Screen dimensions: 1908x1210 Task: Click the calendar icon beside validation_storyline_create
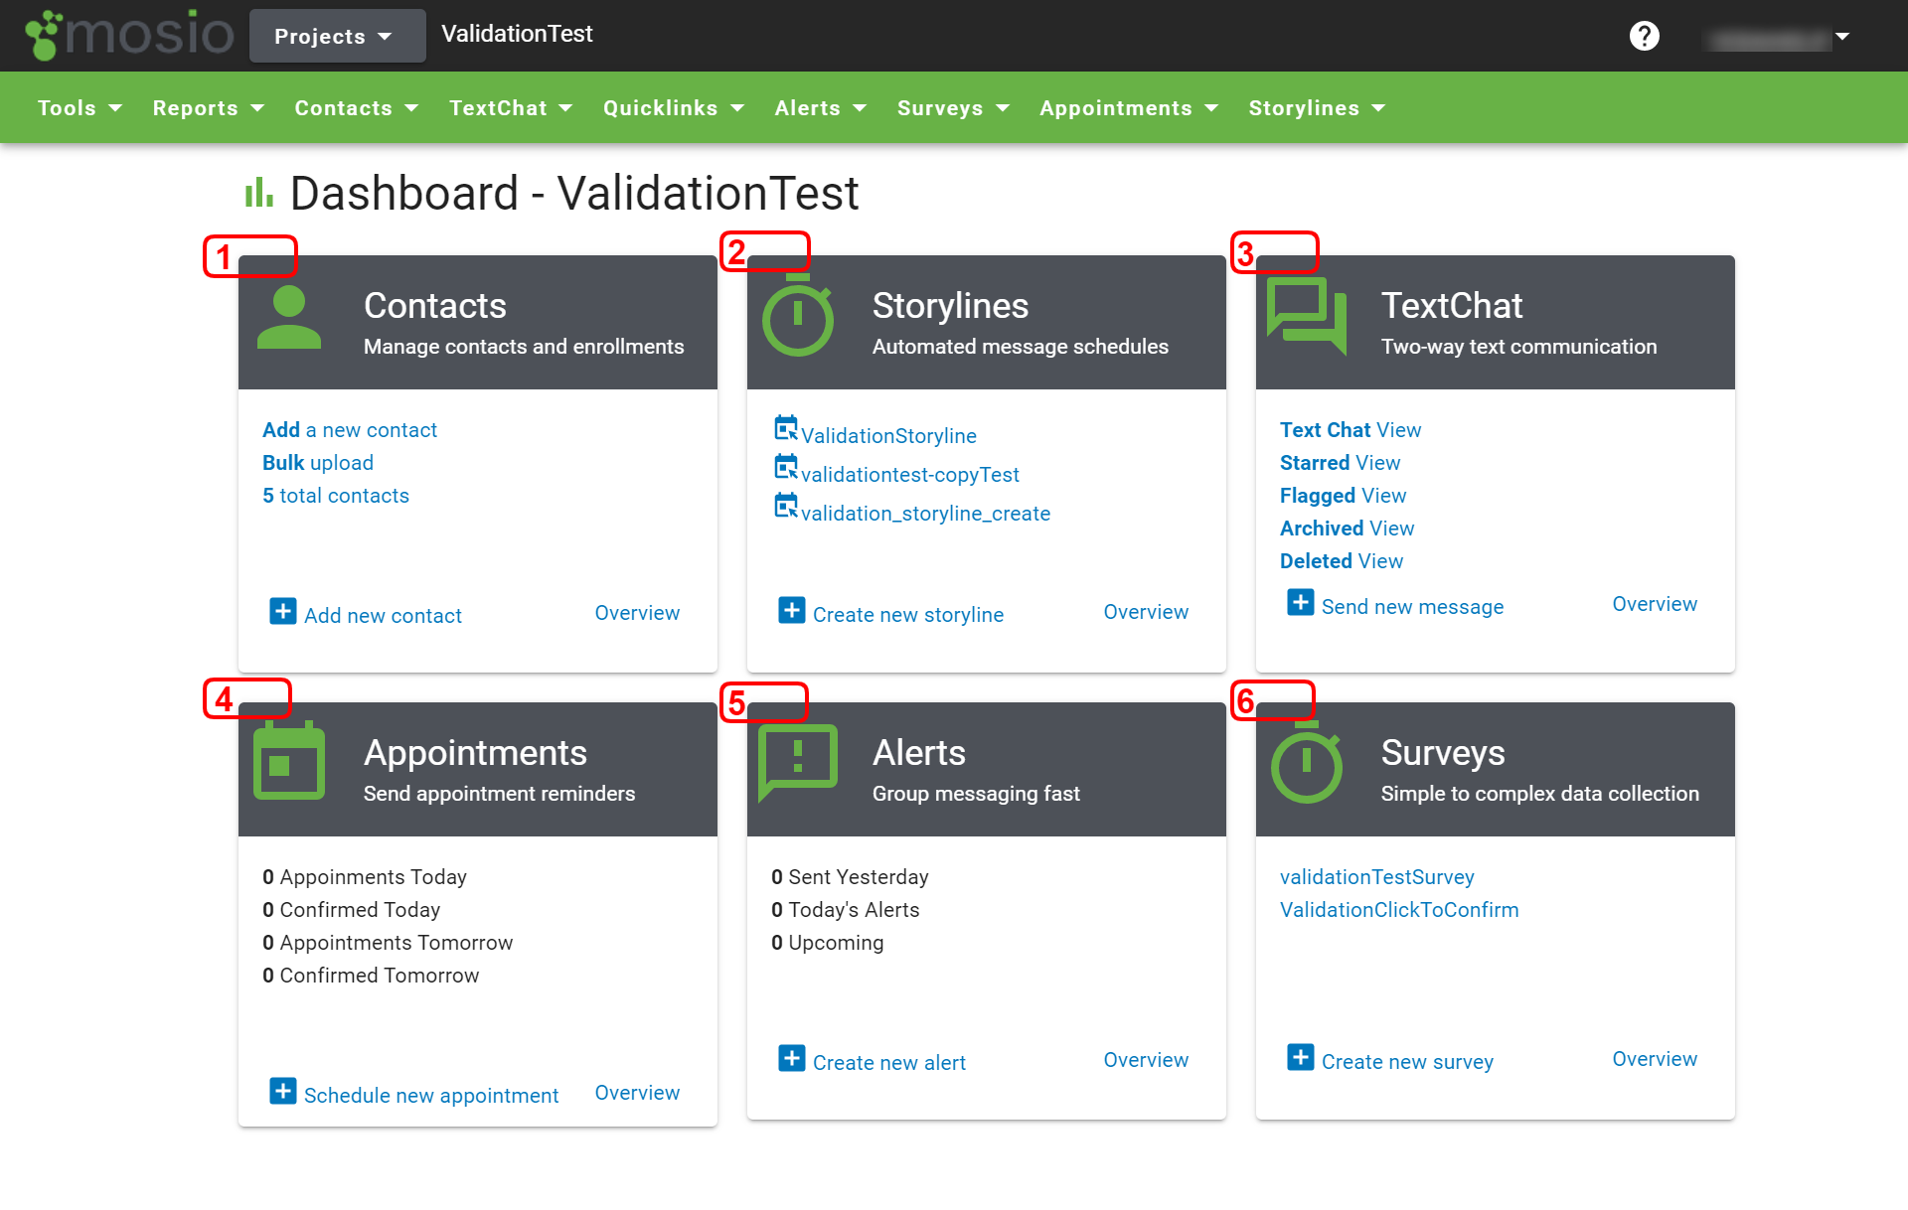(x=786, y=506)
